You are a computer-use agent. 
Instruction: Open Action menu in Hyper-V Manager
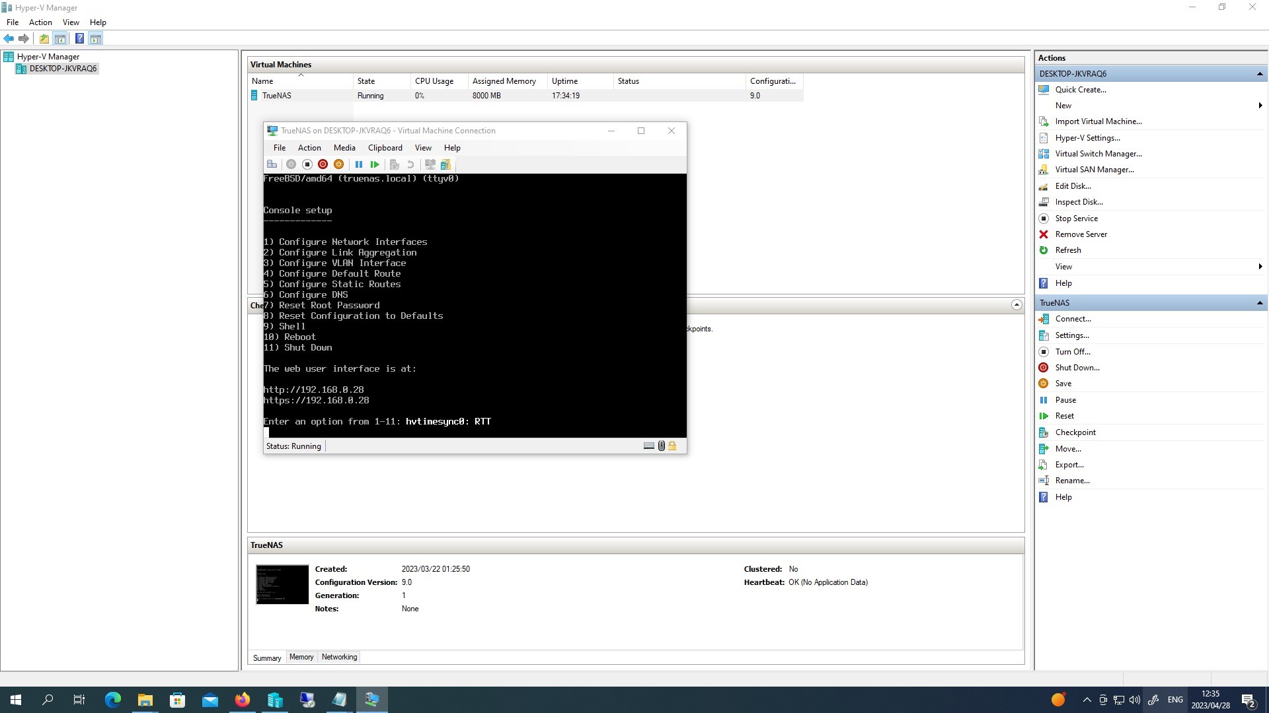click(40, 22)
